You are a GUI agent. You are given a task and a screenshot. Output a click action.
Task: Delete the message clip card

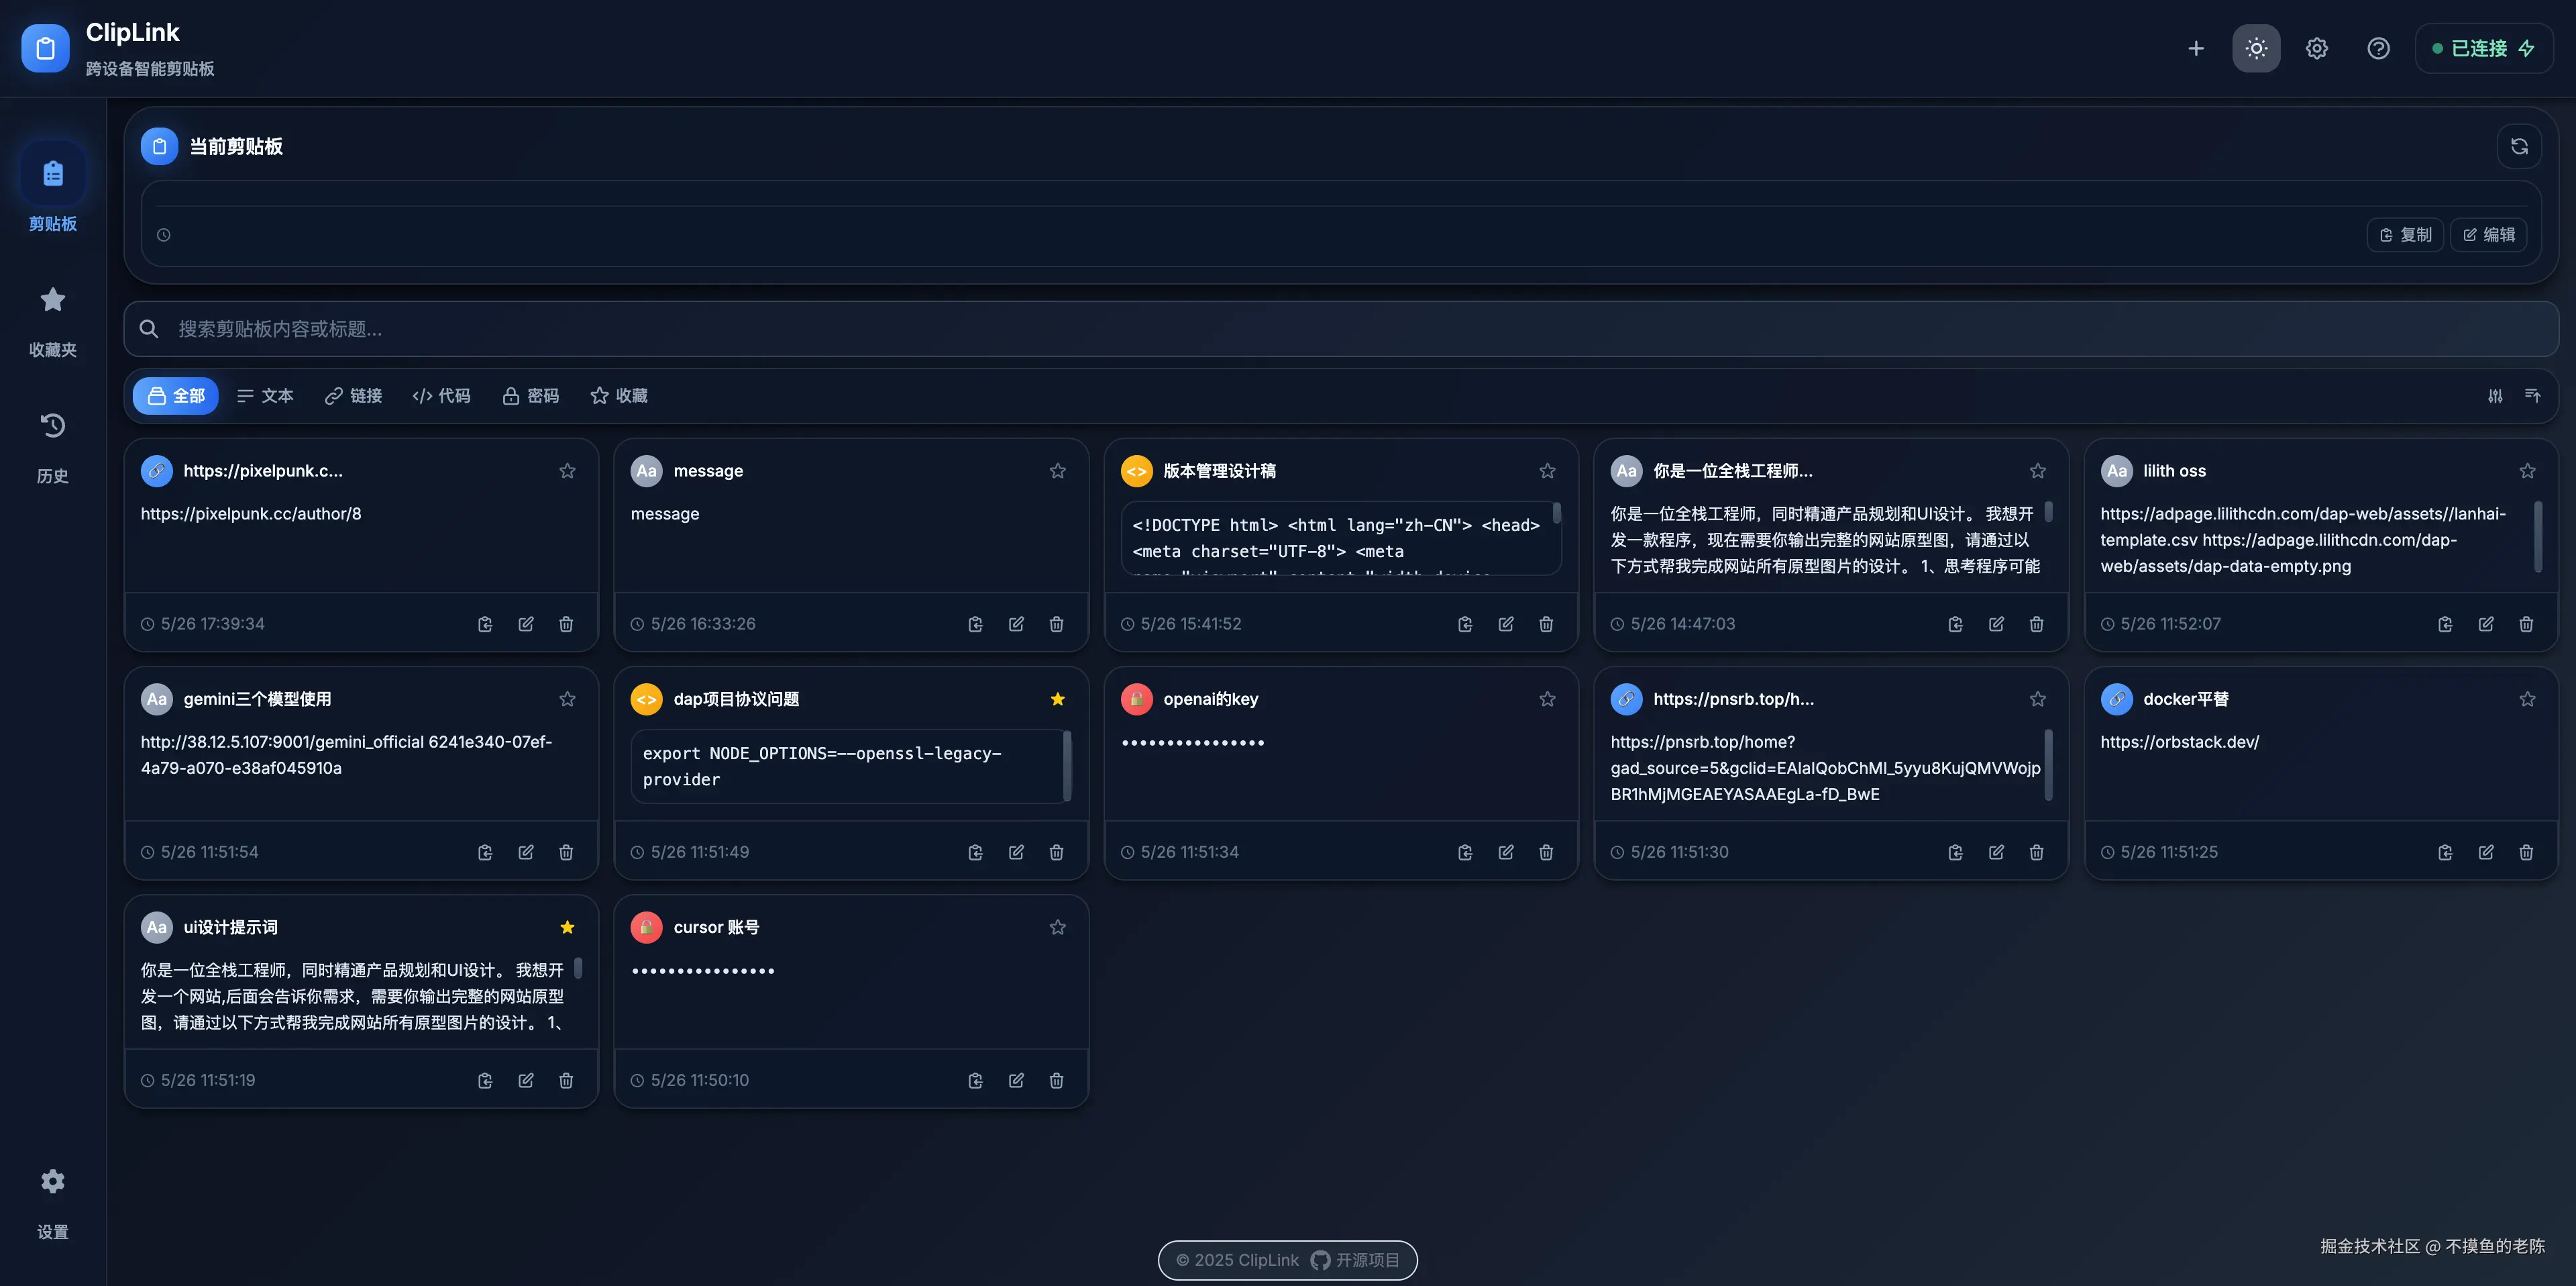pos(1056,624)
